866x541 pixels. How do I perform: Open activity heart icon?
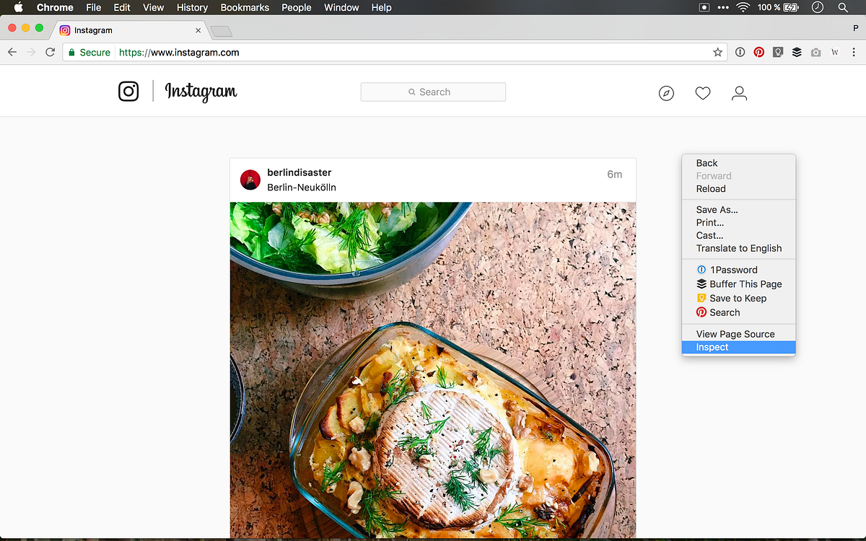[703, 93]
